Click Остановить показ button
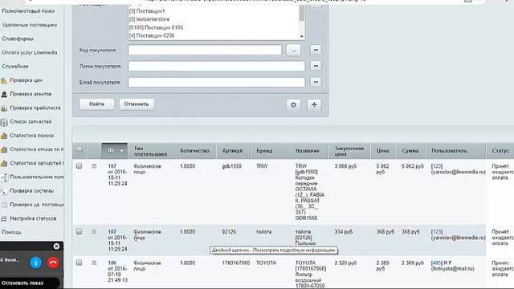The width and height of the screenshot is (514, 289). (x=22, y=283)
